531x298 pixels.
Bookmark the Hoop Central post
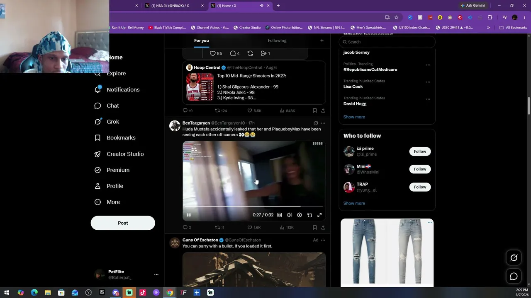pyautogui.click(x=314, y=111)
